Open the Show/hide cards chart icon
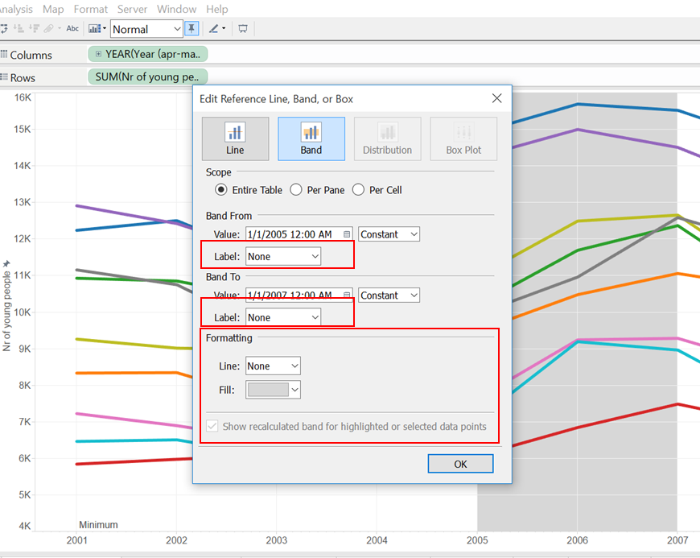700x558 pixels. click(95, 29)
